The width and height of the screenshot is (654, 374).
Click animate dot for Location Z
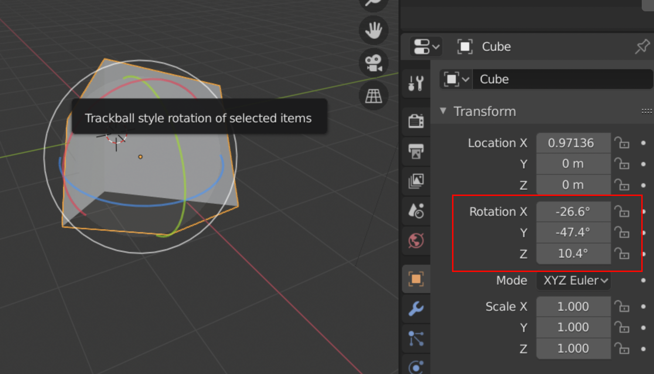coord(643,185)
